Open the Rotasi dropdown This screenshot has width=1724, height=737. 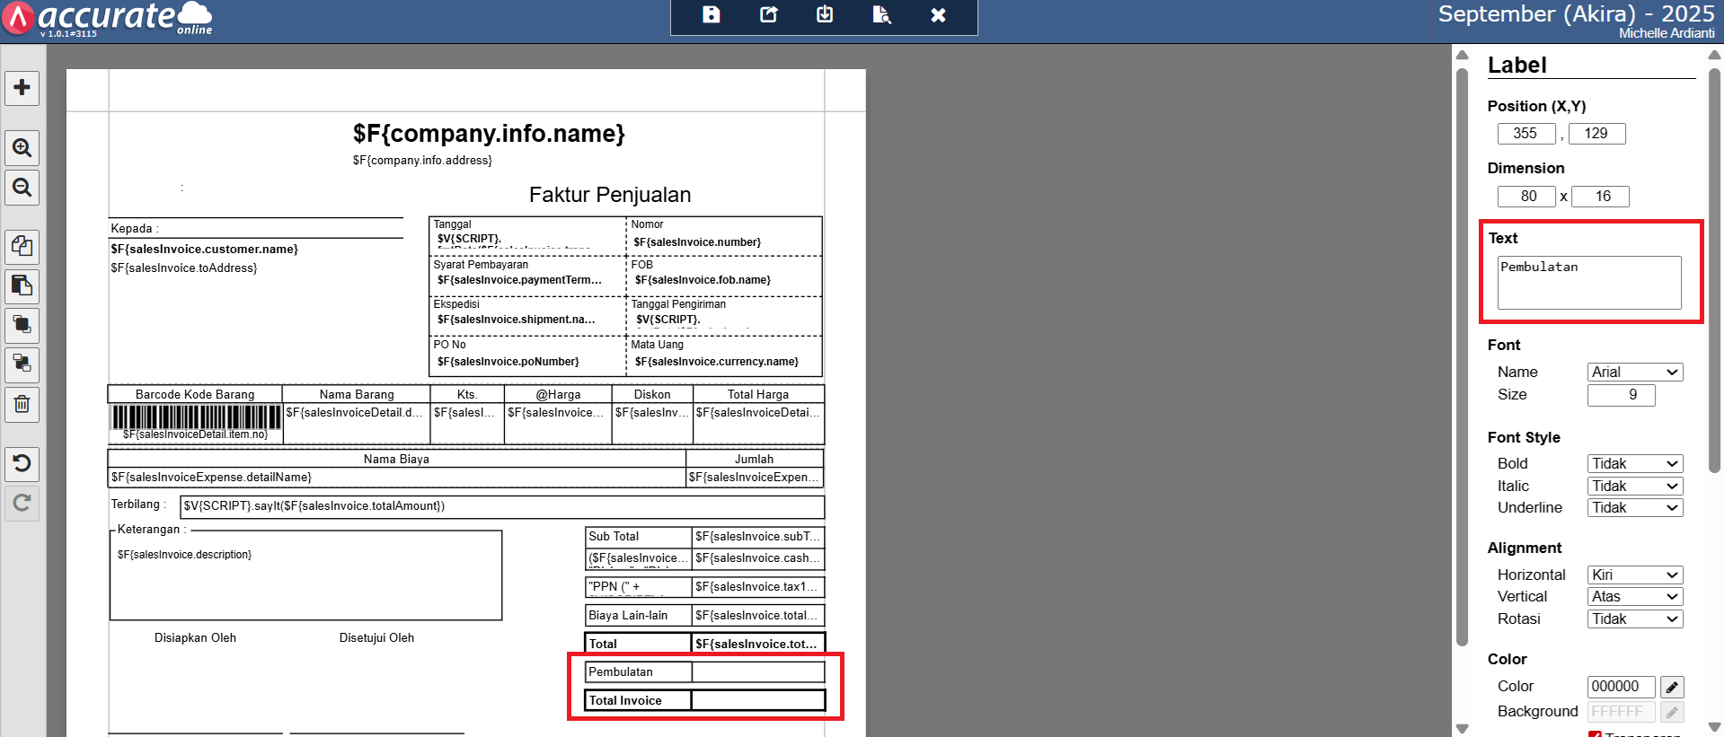click(x=1634, y=619)
